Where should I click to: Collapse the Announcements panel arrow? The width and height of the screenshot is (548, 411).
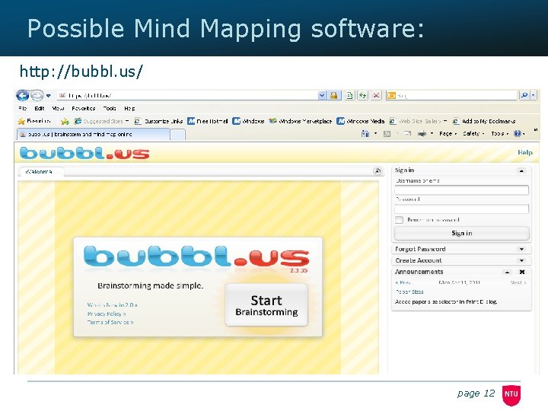(x=507, y=272)
